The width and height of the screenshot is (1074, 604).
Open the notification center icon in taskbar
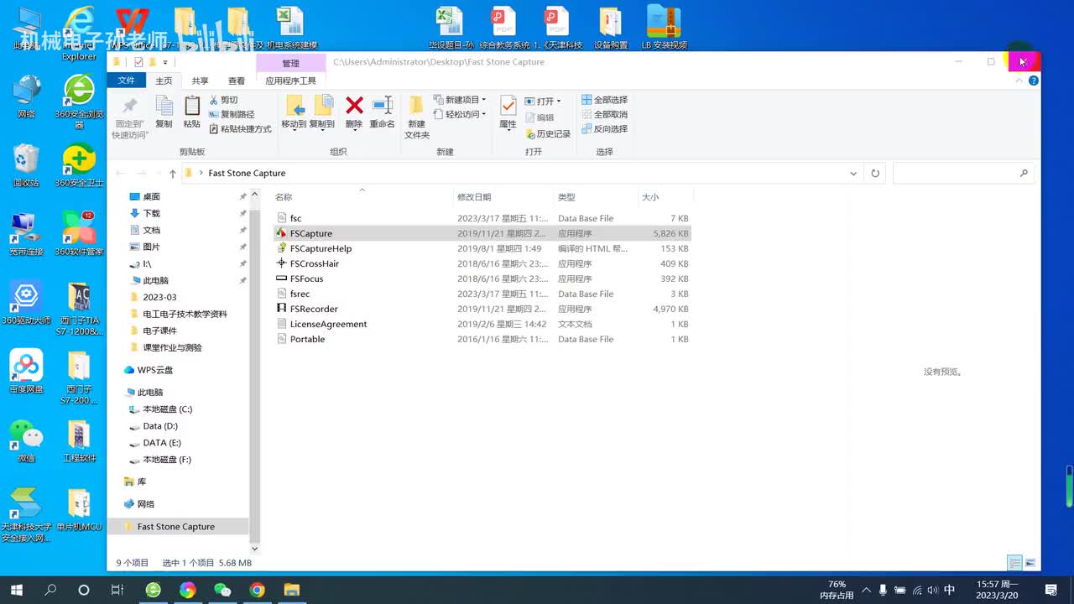(x=1050, y=590)
